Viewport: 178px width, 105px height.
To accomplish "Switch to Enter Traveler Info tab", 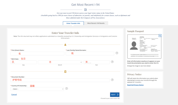I will [73, 23].
